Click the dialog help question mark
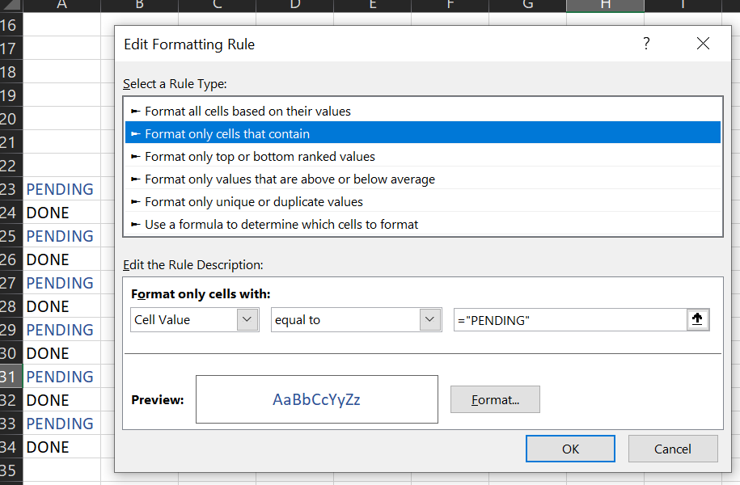 tap(646, 44)
